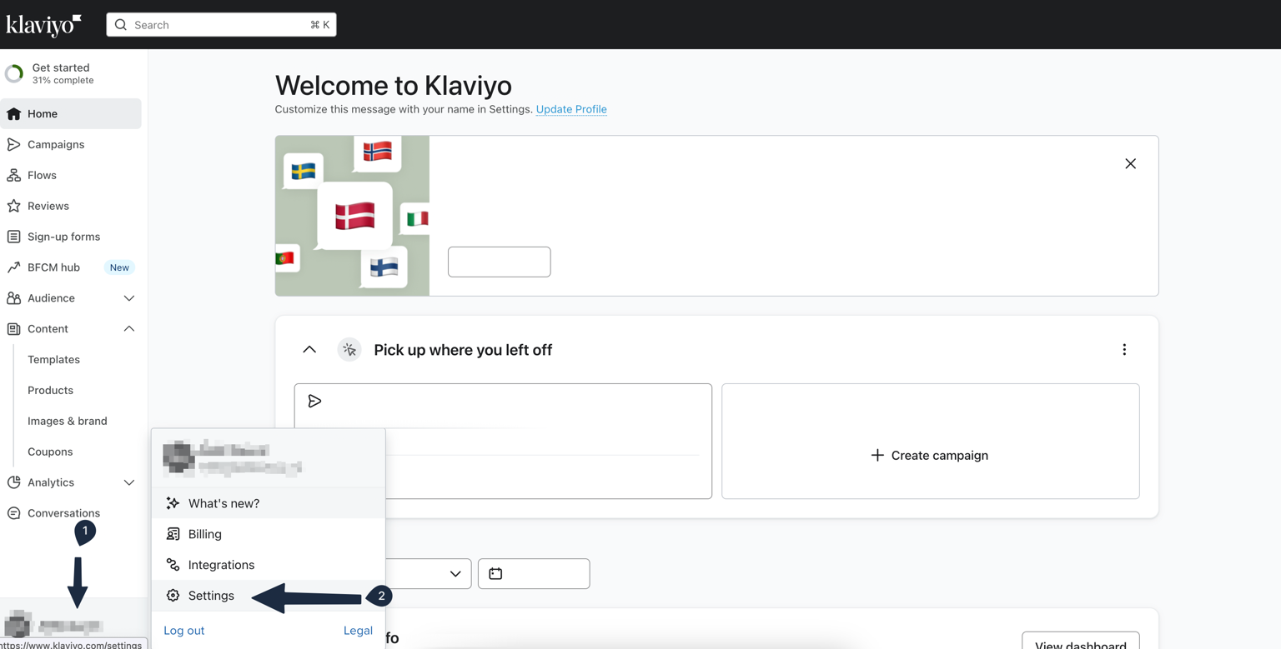Open the Get started progress ring
The image size is (1281, 649).
pyautogui.click(x=14, y=74)
